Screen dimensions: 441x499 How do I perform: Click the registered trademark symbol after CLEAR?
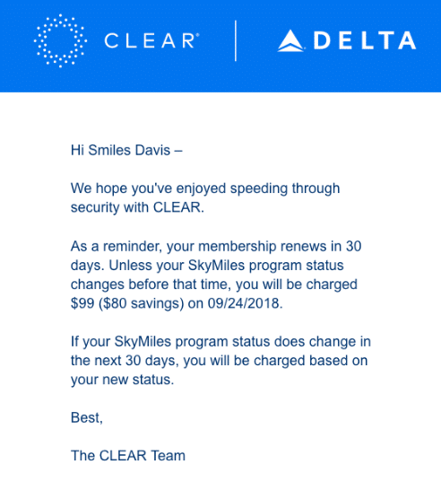pyautogui.click(x=197, y=34)
